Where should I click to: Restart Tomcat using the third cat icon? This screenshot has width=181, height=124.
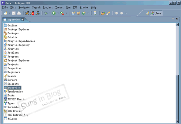click(38, 13)
